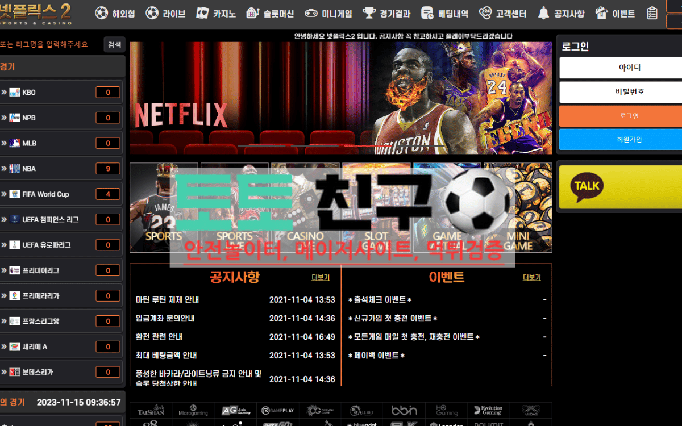682x426 pixels.
Task: Click the TaiShan provider logo
Action: [x=151, y=410]
